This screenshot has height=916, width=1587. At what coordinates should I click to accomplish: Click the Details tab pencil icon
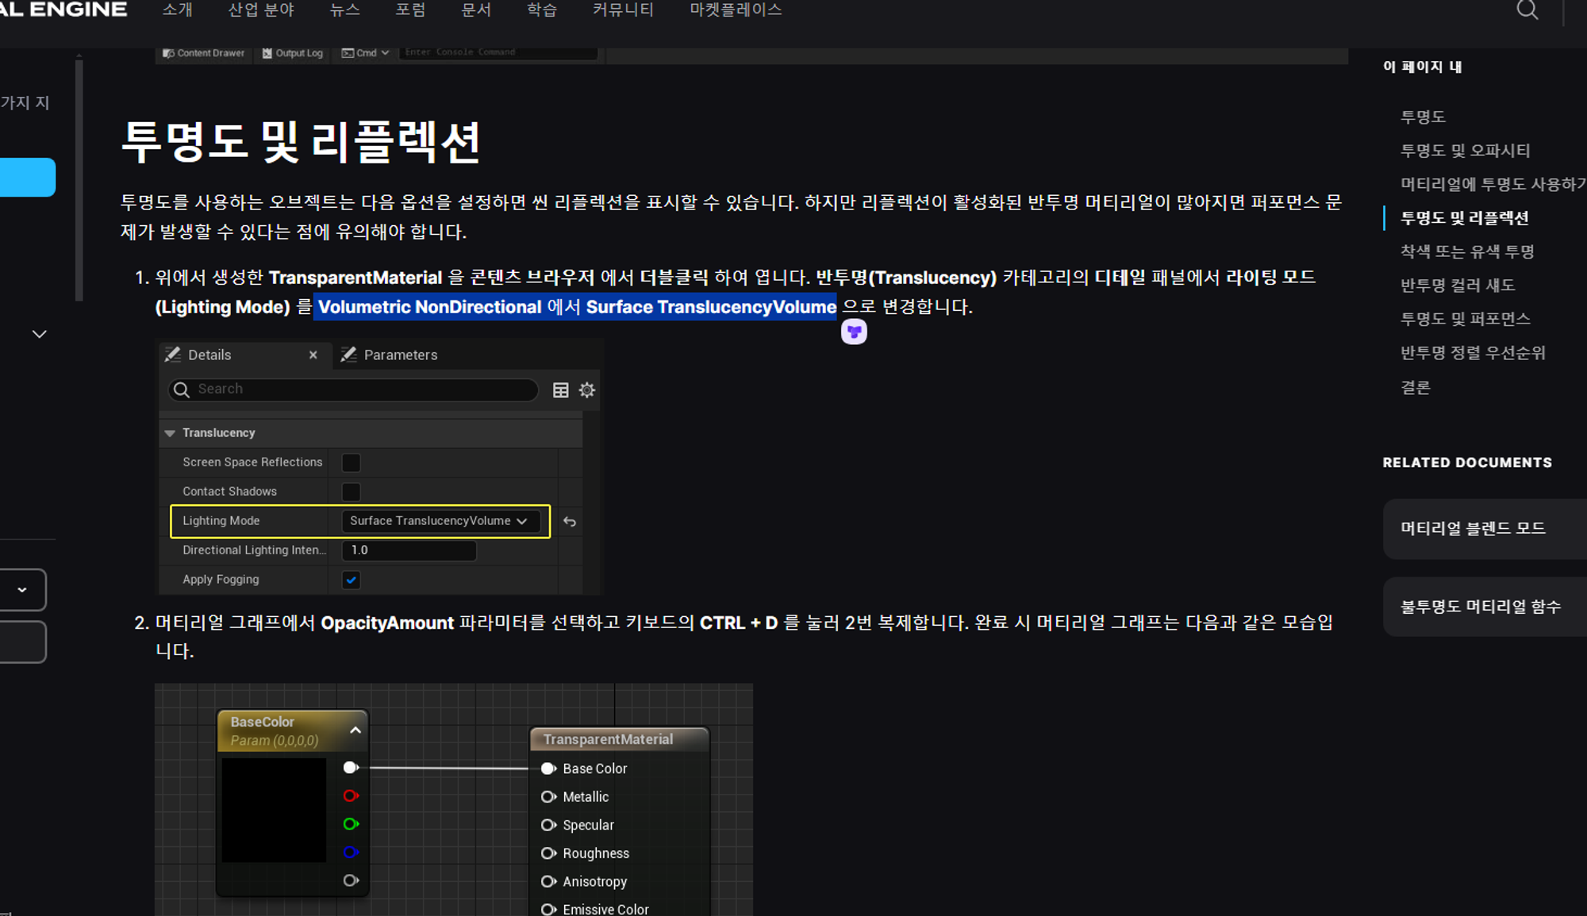pyautogui.click(x=173, y=355)
